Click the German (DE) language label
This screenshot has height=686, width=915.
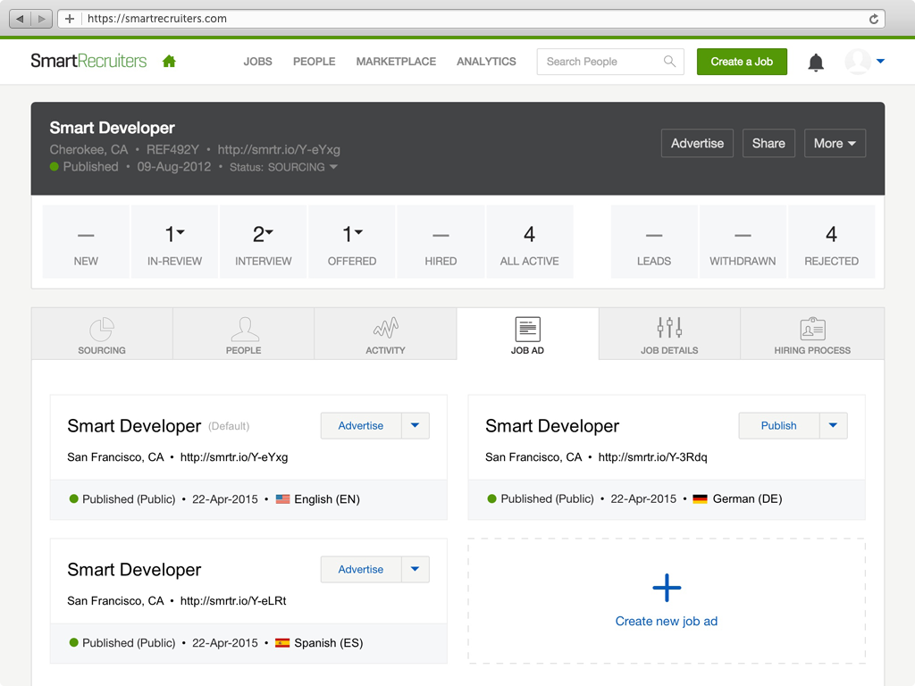(748, 498)
